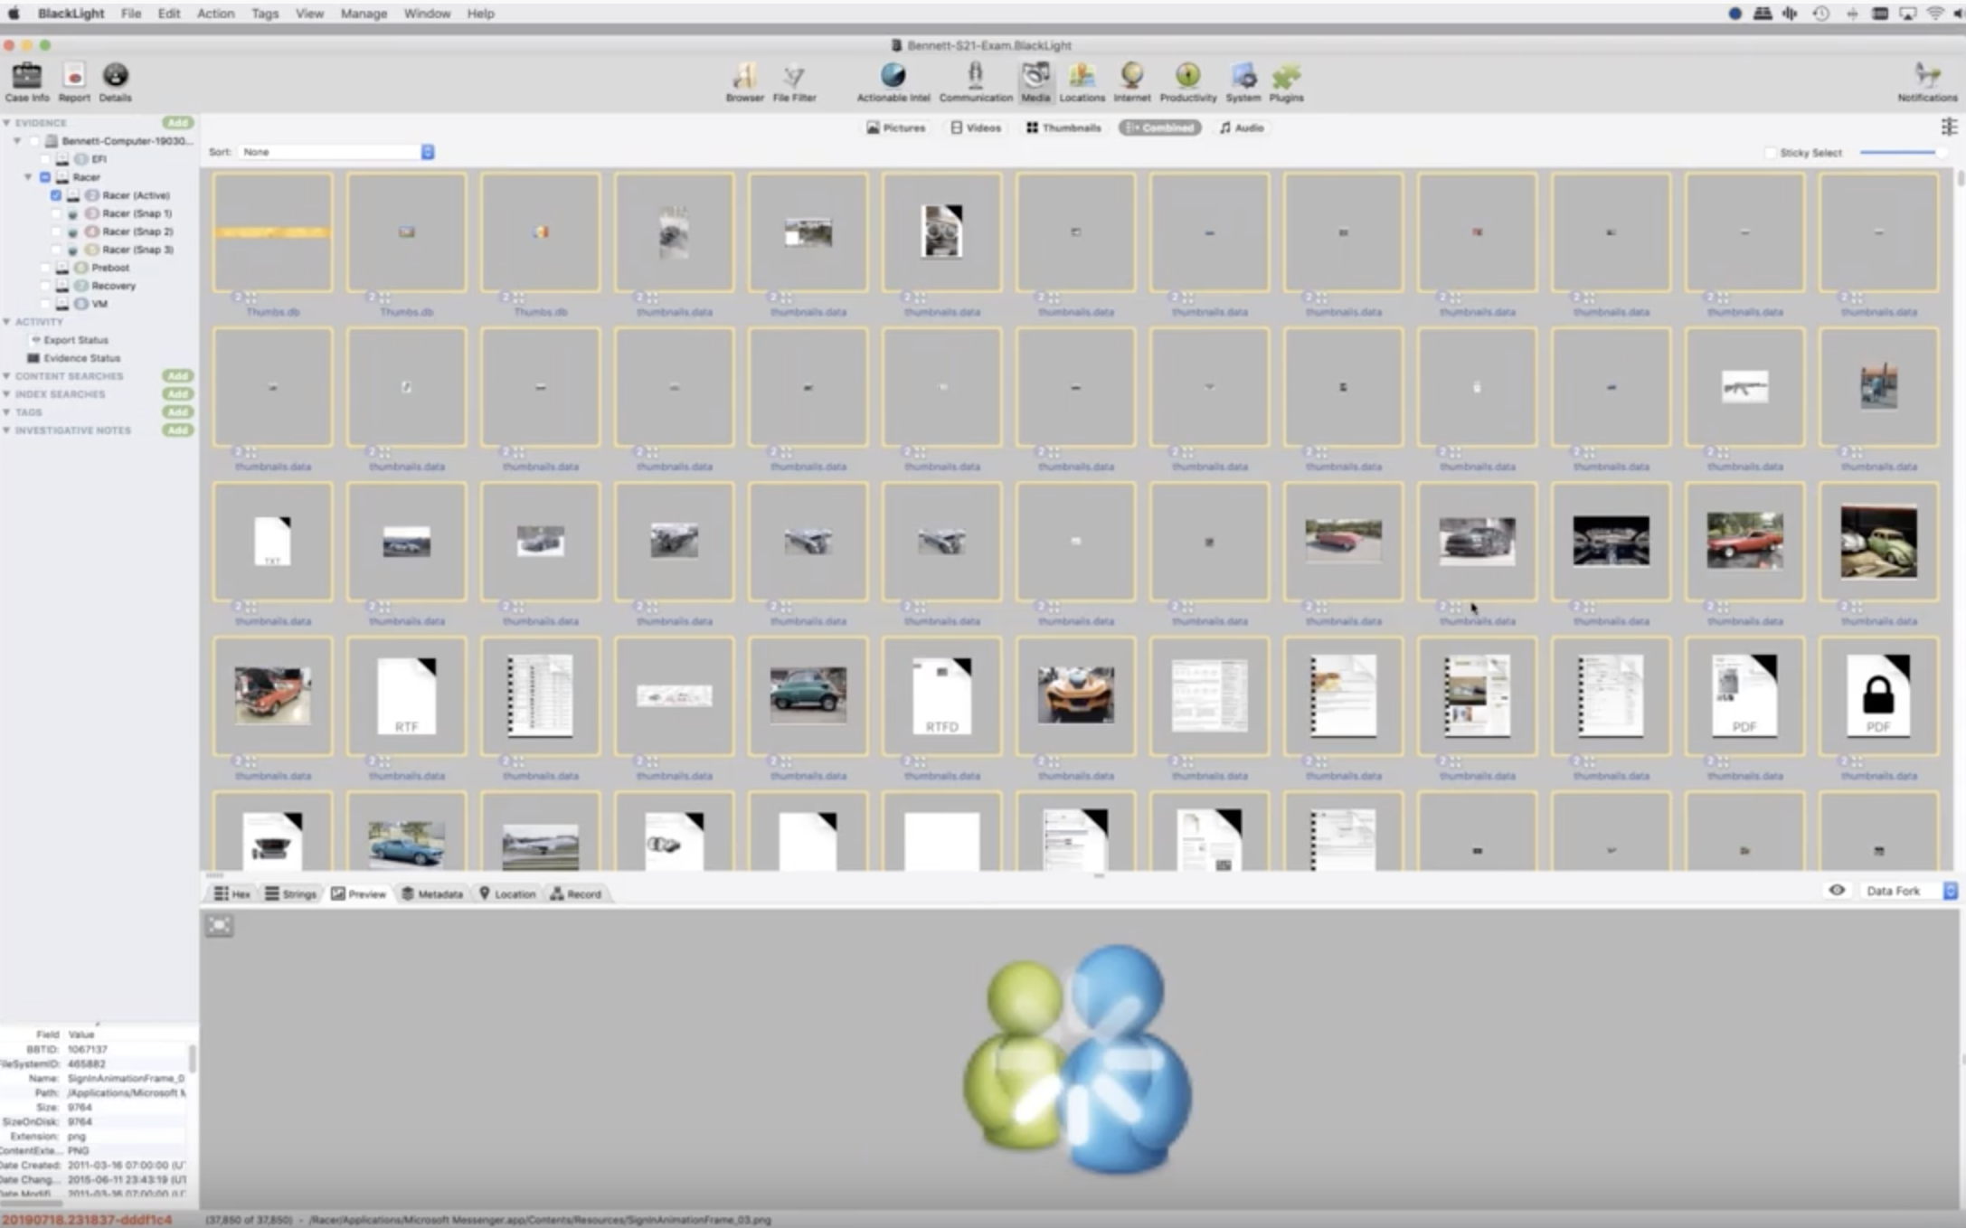Image resolution: width=1966 pixels, height=1228 pixels.
Task: Open the Sort dropdown
Action: coord(336,152)
